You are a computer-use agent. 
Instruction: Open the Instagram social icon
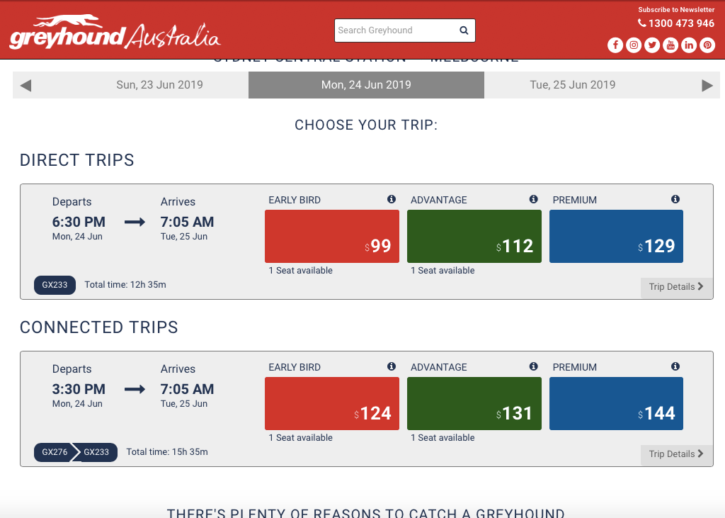tap(634, 45)
